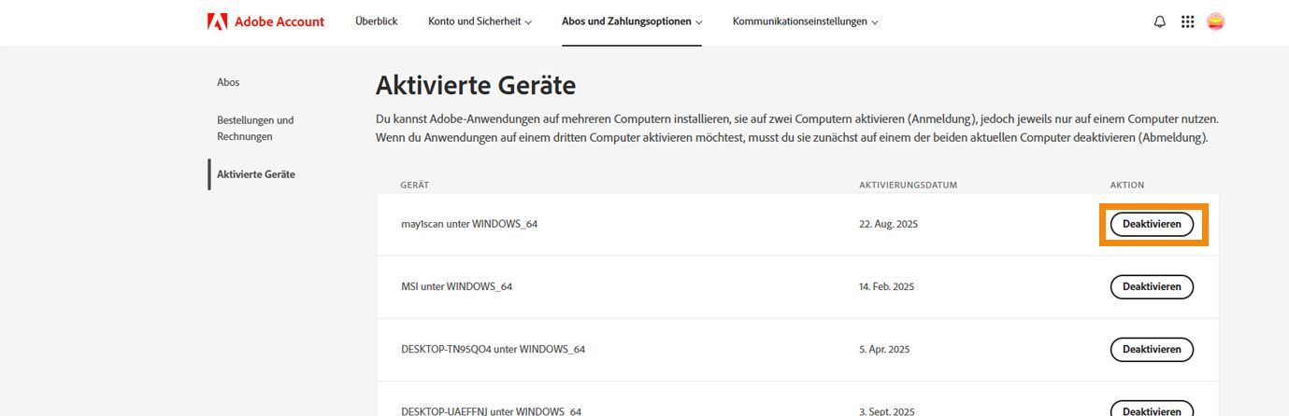The height and width of the screenshot is (416, 1289).
Task: Deactivate the MSI device
Action: (1152, 287)
